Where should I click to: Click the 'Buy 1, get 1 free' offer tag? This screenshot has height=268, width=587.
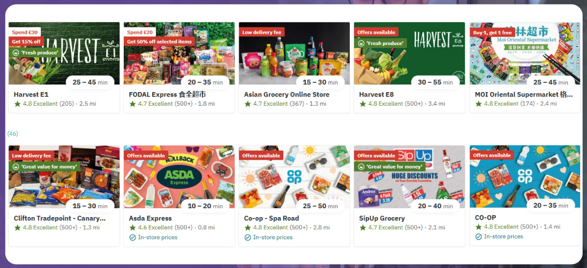tap(492, 32)
